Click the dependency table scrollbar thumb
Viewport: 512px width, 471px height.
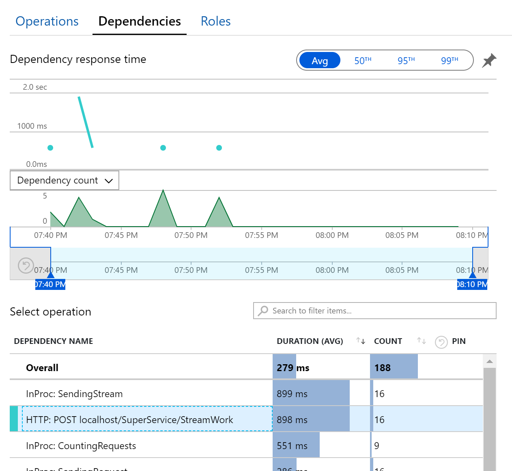coord(490,419)
